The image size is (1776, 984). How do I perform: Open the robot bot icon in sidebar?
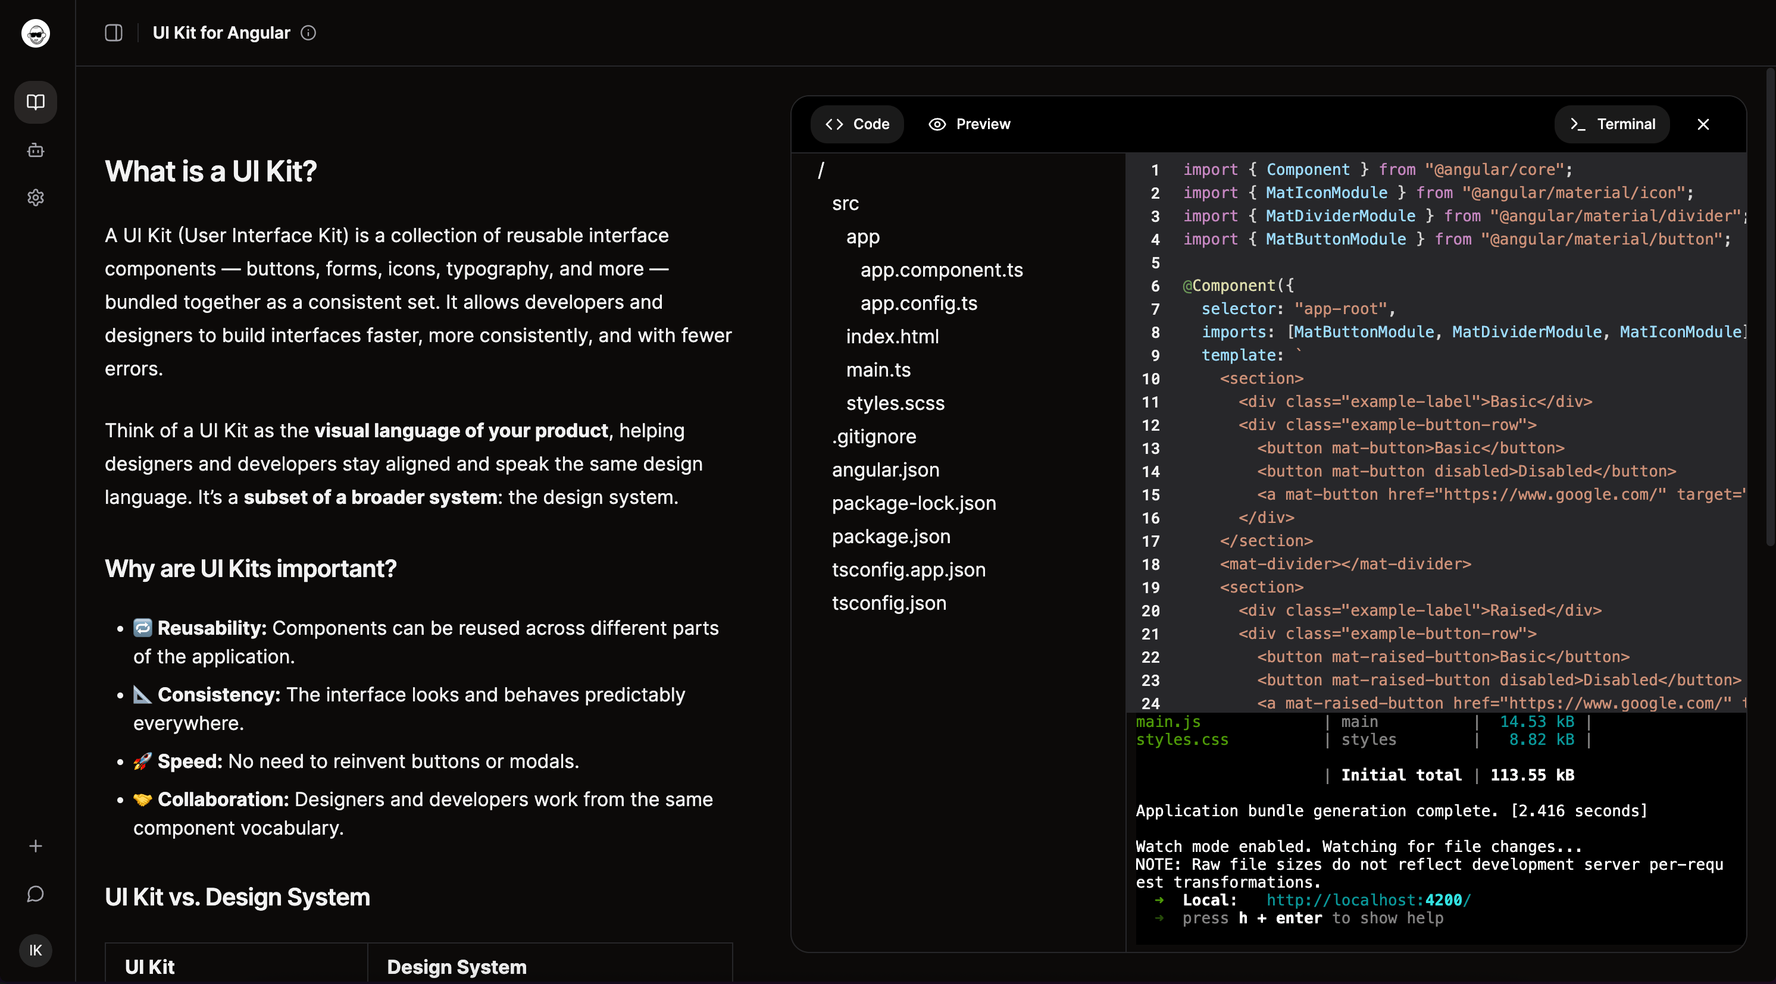[36, 149]
